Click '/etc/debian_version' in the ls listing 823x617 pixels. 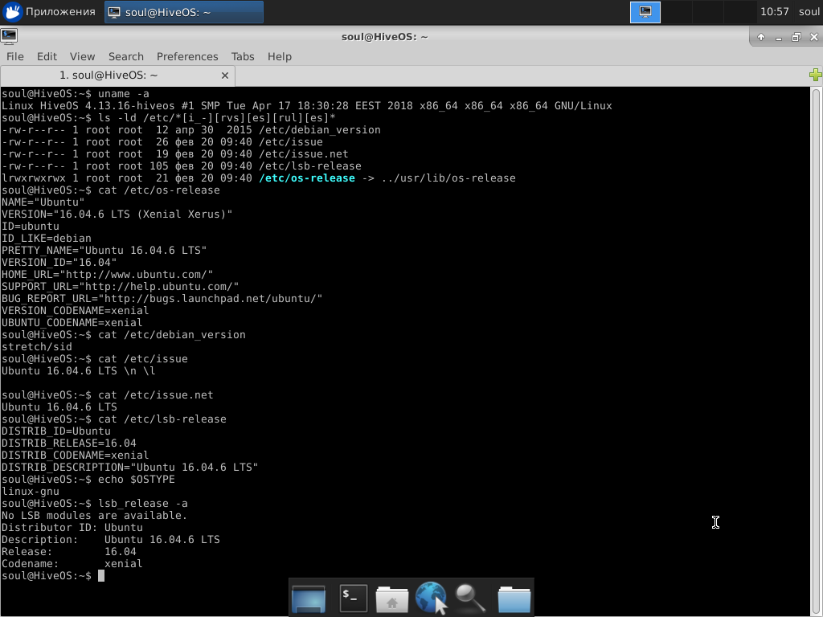320,130
